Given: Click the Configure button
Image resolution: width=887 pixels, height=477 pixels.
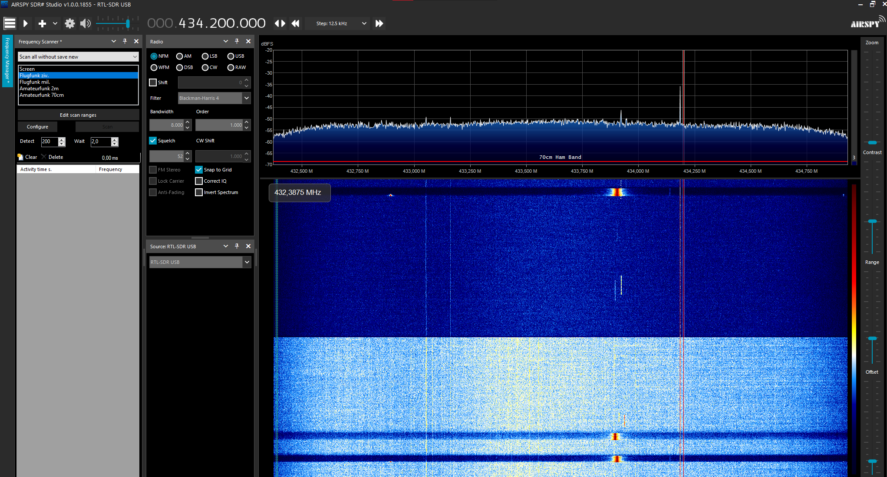Looking at the screenshot, I should (37, 127).
